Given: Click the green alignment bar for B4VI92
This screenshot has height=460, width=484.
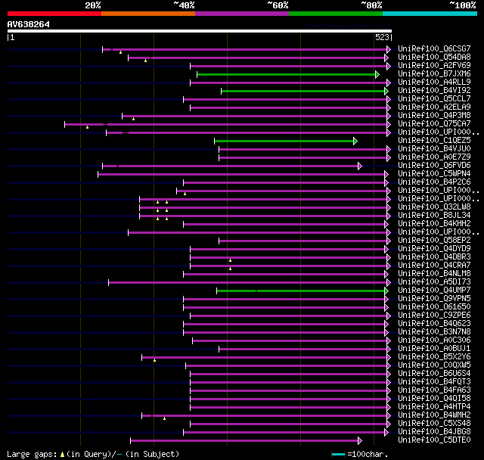Looking at the screenshot, I should pos(302,91).
